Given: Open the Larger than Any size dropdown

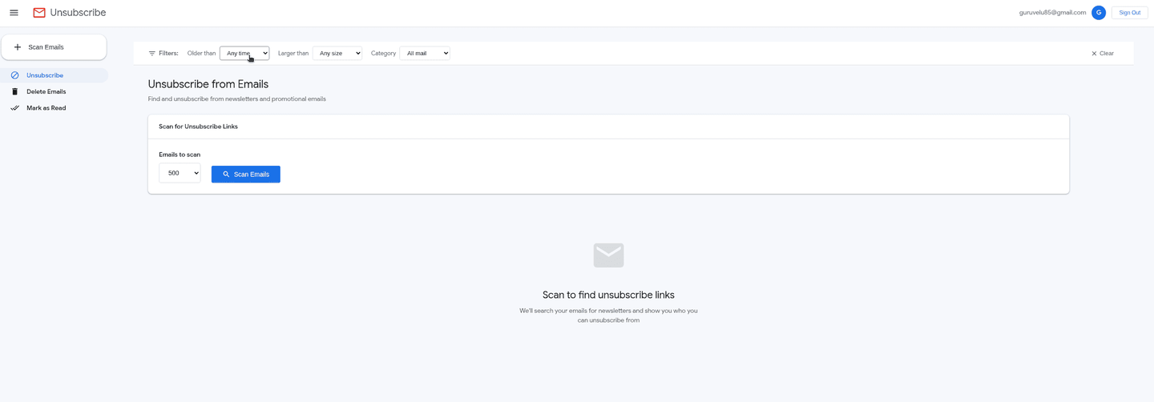Looking at the screenshot, I should coord(337,54).
